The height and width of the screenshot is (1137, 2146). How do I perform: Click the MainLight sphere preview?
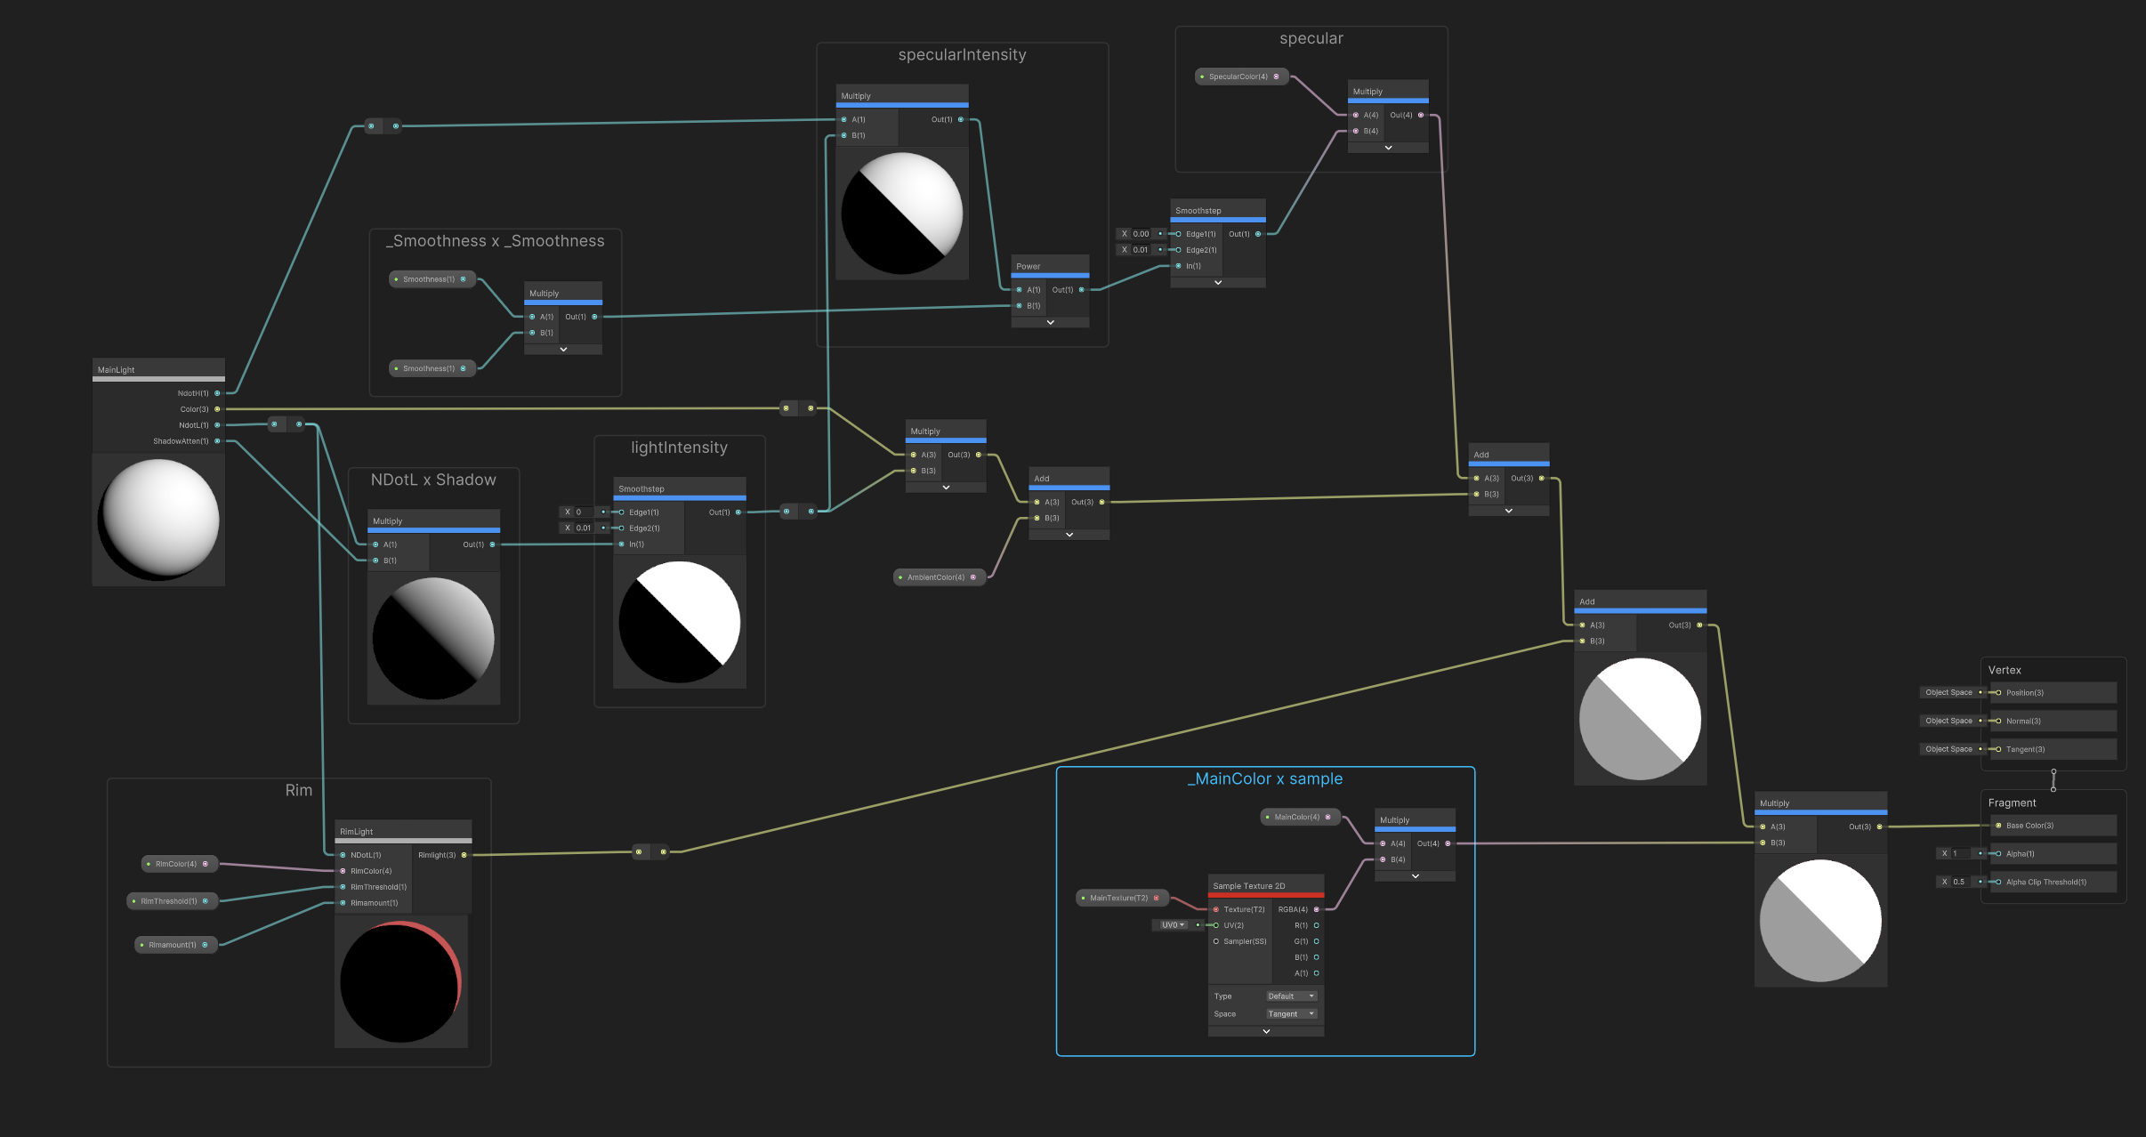click(159, 520)
